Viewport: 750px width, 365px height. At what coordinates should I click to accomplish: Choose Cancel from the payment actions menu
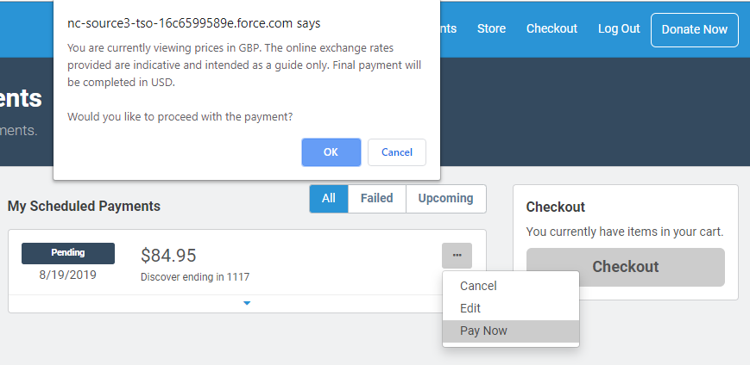click(478, 286)
